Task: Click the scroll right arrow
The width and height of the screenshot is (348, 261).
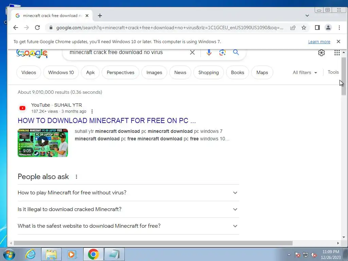Action: 338,243
